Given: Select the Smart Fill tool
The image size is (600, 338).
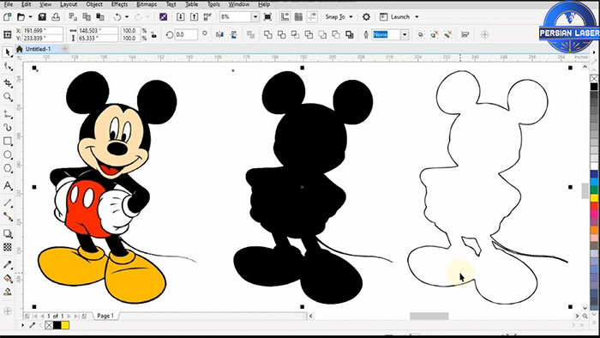Looking at the screenshot, I should (8, 292).
